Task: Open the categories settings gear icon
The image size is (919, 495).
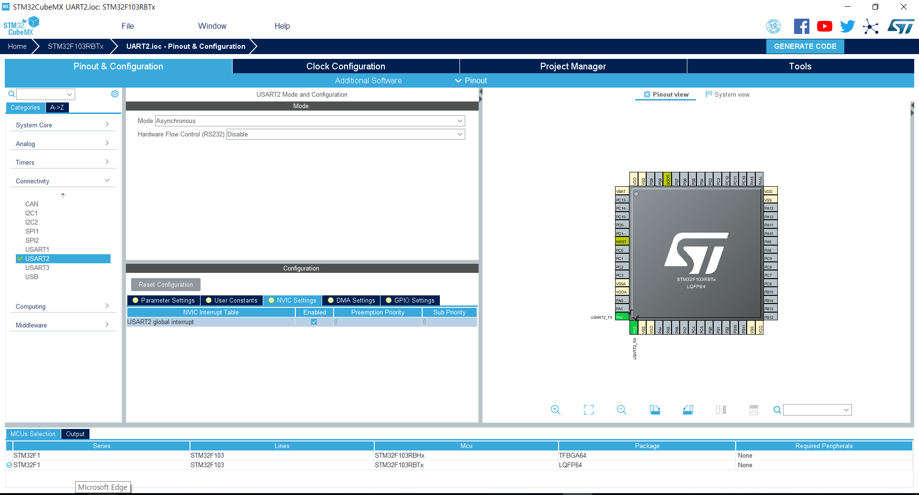Action: tap(115, 94)
